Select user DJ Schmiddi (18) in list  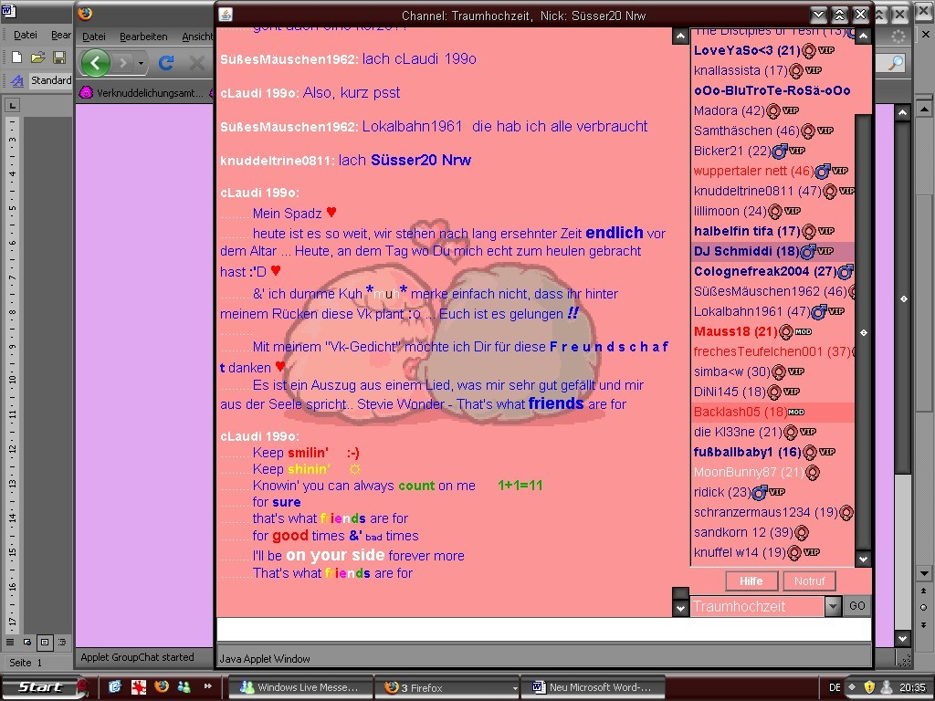pos(772,251)
